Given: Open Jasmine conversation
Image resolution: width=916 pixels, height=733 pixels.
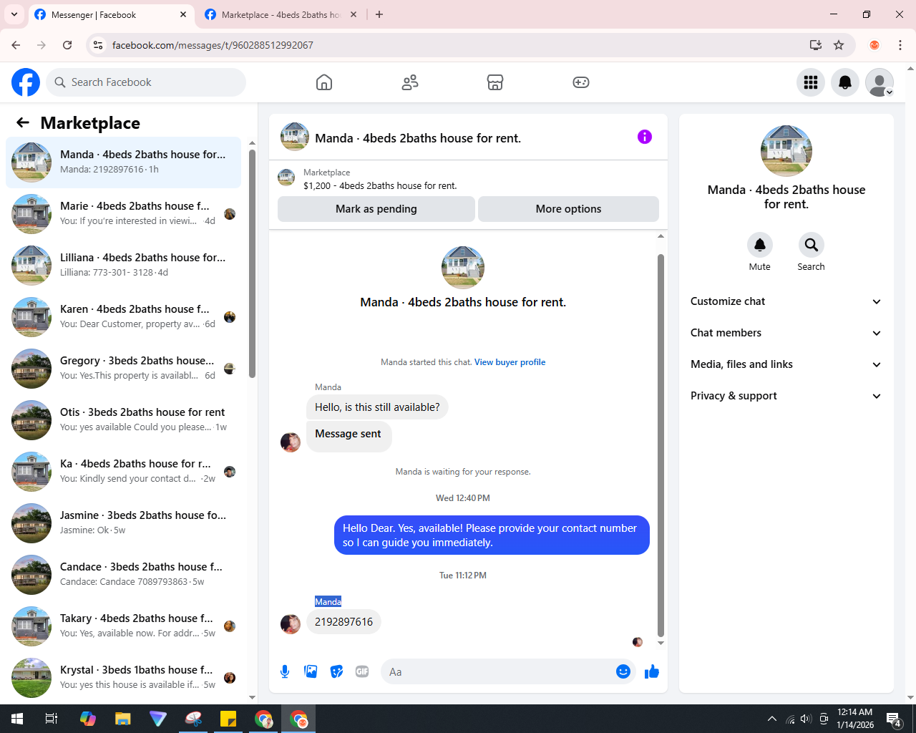Looking at the screenshot, I should (x=123, y=523).
